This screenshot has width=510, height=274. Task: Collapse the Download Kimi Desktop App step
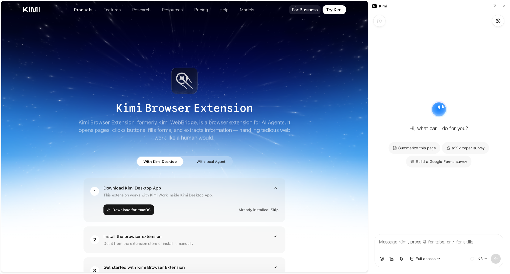(275, 188)
